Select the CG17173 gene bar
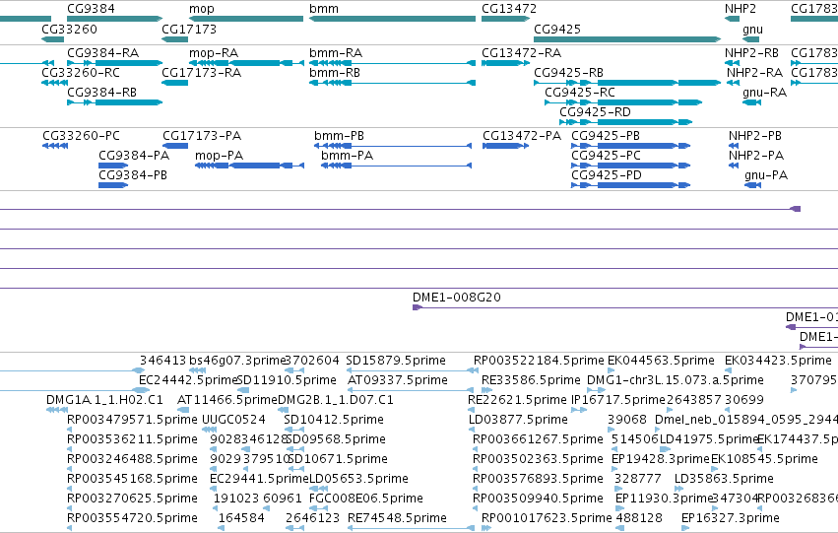 [x=174, y=39]
